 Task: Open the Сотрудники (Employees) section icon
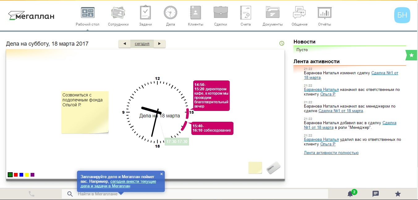pyautogui.click(x=118, y=13)
